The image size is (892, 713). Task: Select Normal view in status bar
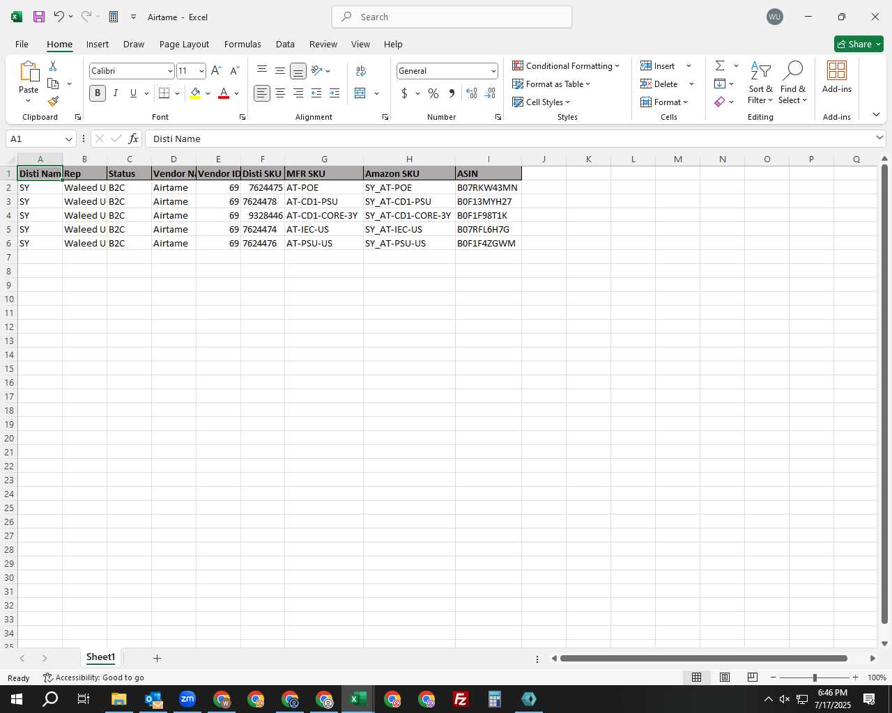696,677
